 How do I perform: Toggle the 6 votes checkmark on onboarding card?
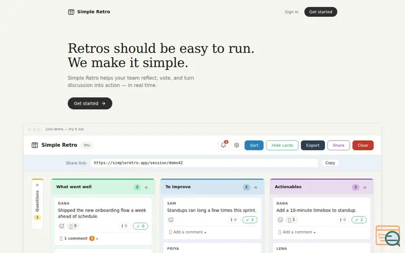[x=141, y=226]
